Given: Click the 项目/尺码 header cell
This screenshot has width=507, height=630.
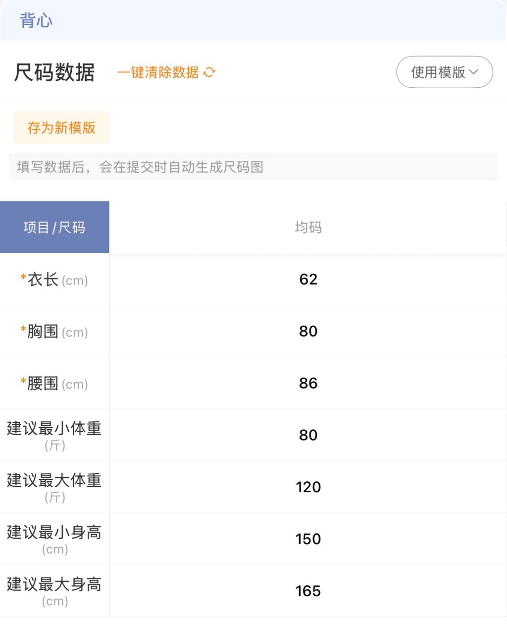Looking at the screenshot, I should (x=54, y=228).
